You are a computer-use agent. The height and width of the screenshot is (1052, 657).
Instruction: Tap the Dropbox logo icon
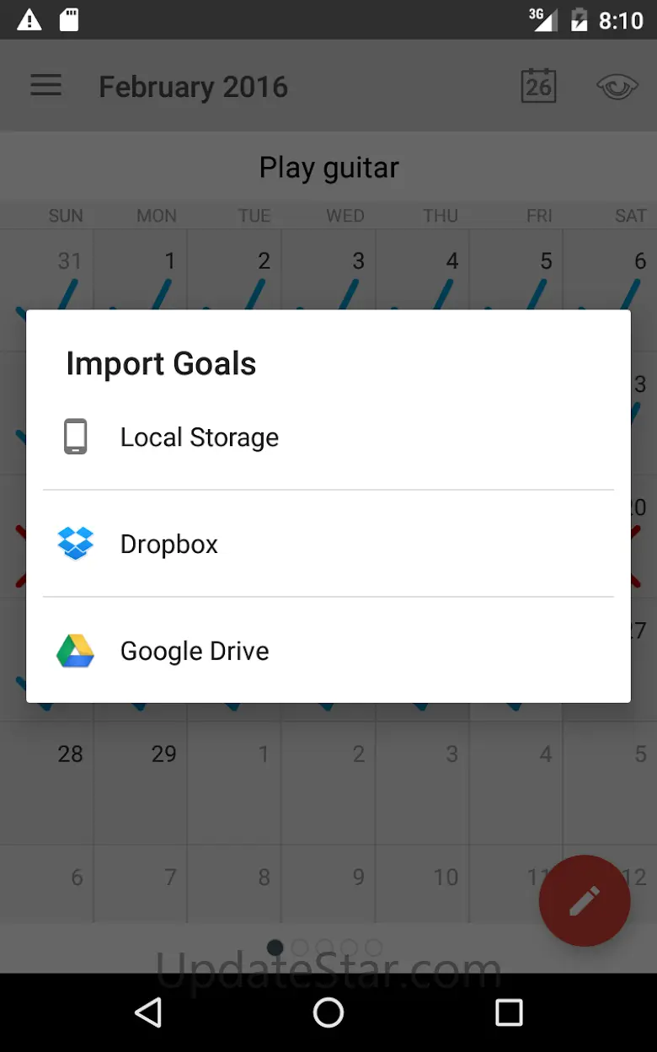tap(76, 544)
